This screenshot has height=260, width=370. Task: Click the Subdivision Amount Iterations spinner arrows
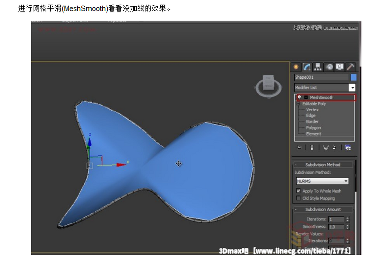tap(348, 219)
